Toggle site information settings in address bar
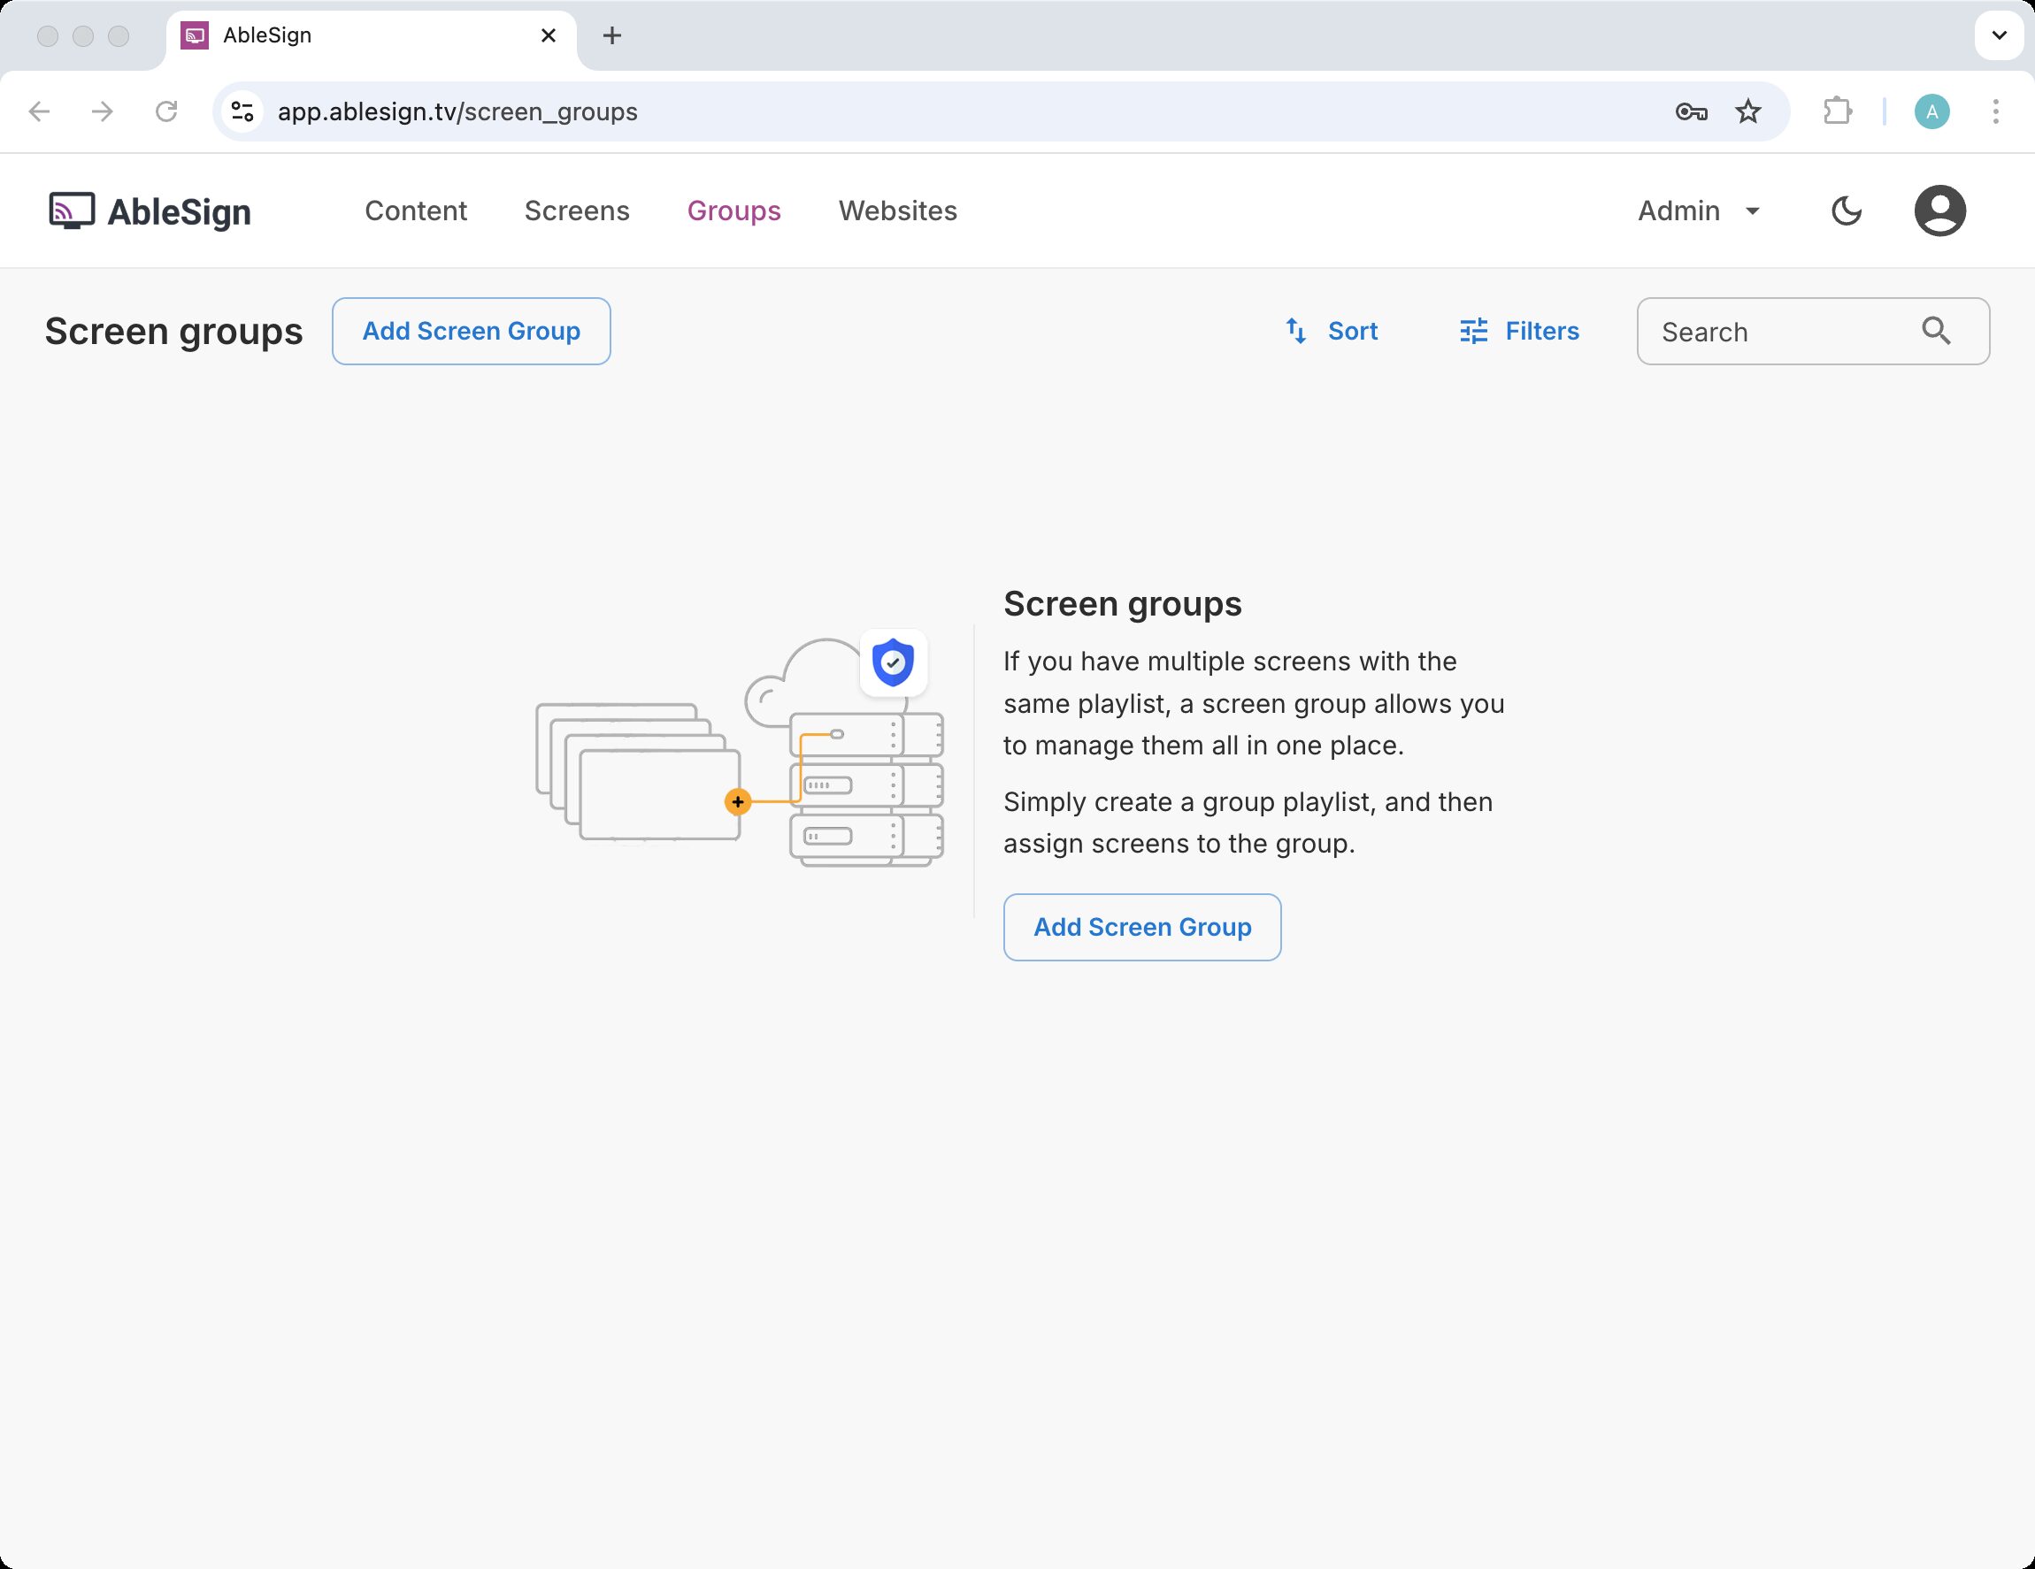The height and width of the screenshot is (1569, 2035). pos(242,111)
